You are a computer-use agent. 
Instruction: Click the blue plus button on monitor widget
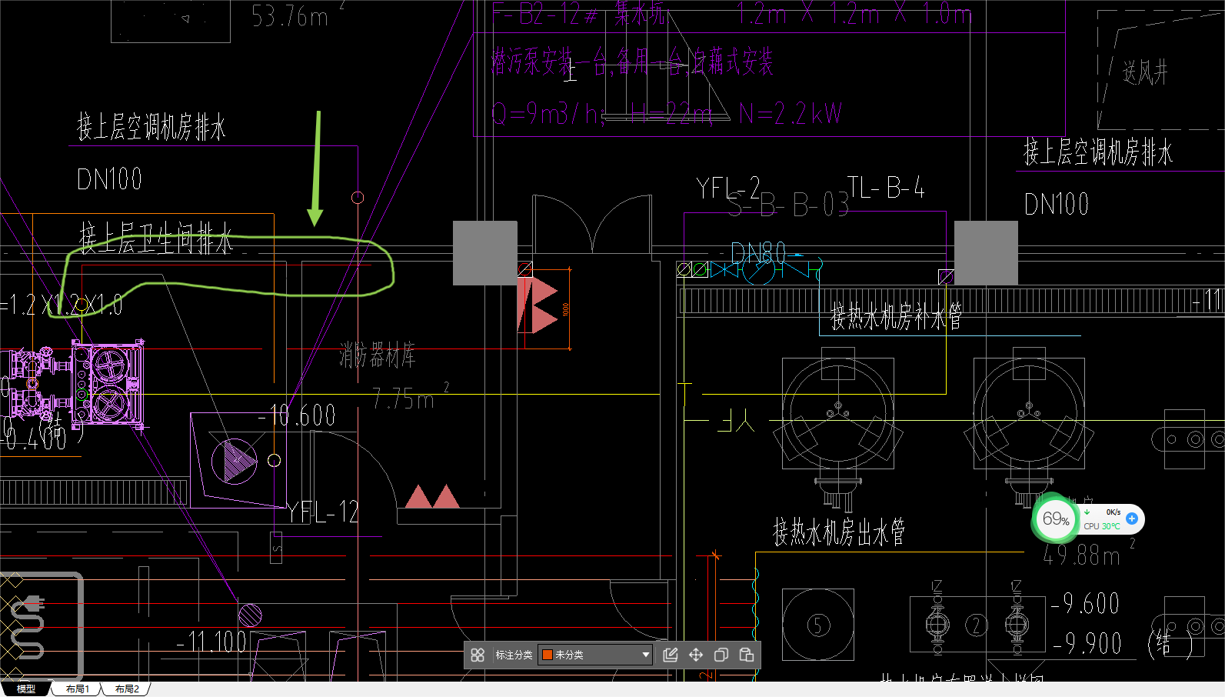point(1132,519)
